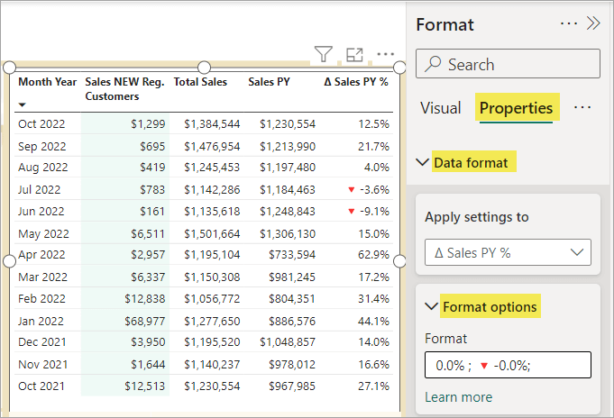Open the visual filter icon
Screen dimensions: 614x418
(x=324, y=54)
